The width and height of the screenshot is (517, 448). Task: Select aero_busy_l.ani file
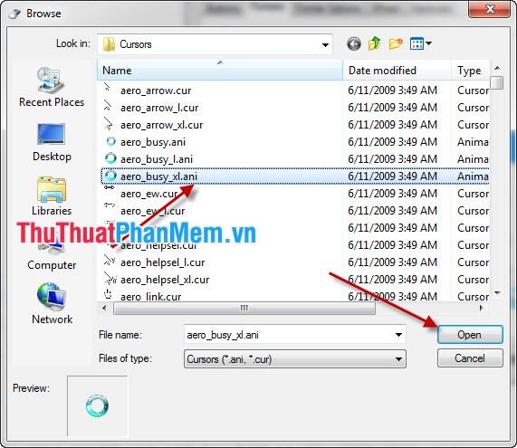(x=157, y=159)
